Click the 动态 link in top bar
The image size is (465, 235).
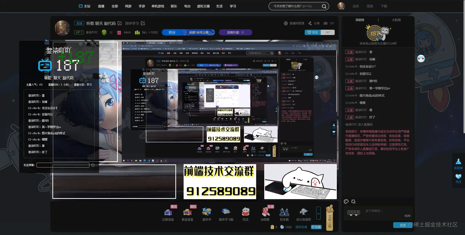[x=356, y=6]
